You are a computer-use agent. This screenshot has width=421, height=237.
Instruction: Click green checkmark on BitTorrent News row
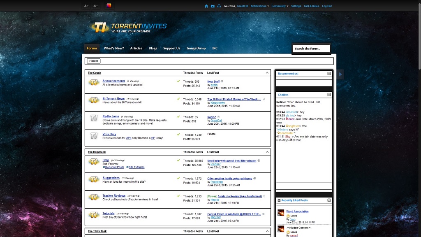click(178, 99)
